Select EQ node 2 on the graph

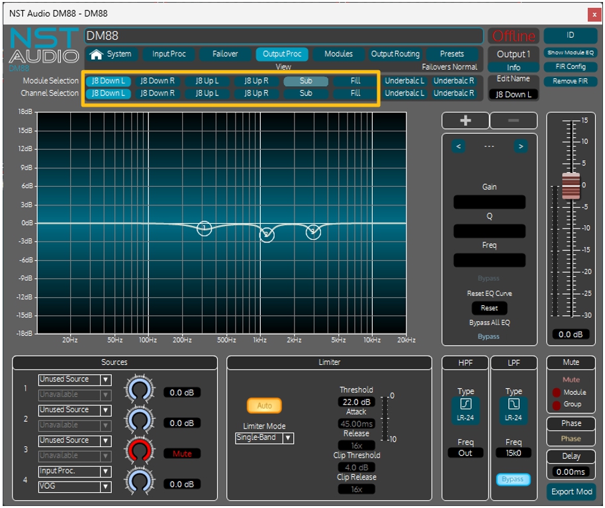266,234
